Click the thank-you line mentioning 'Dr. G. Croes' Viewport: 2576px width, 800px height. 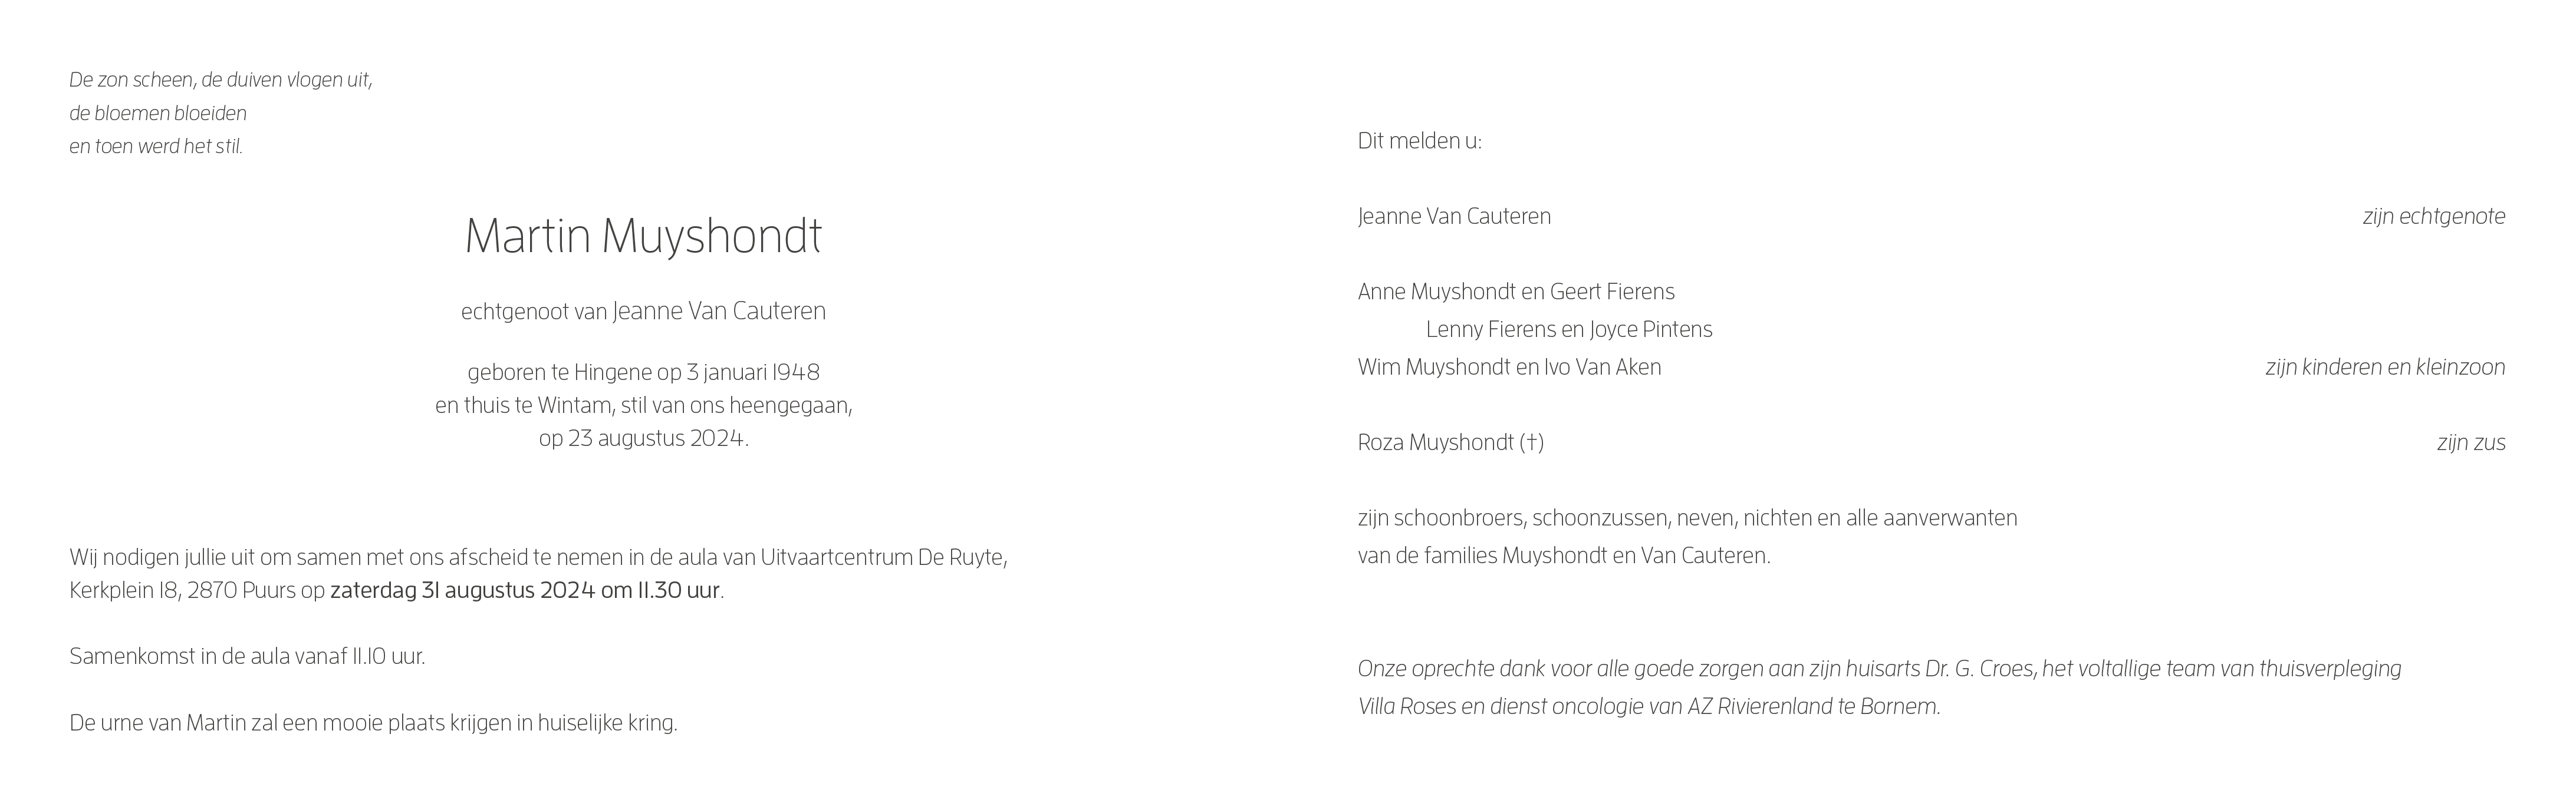[x=1879, y=669]
